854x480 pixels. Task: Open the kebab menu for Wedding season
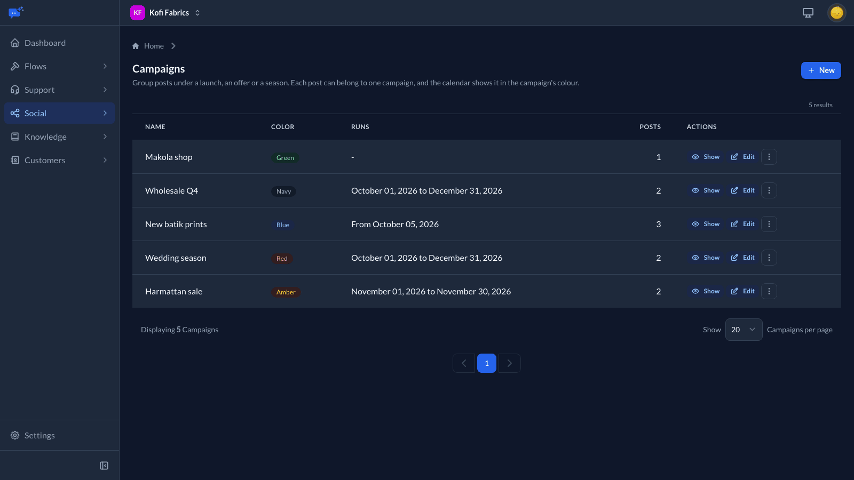coord(769,258)
